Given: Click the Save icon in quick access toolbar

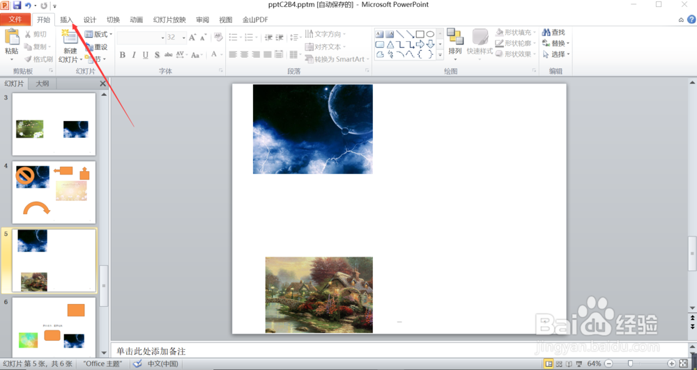Looking at the screenshot, I should coord(17,6).
